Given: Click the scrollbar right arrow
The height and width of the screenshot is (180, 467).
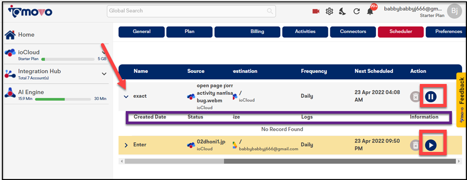Looking at the screenshot, I should 459,161.
